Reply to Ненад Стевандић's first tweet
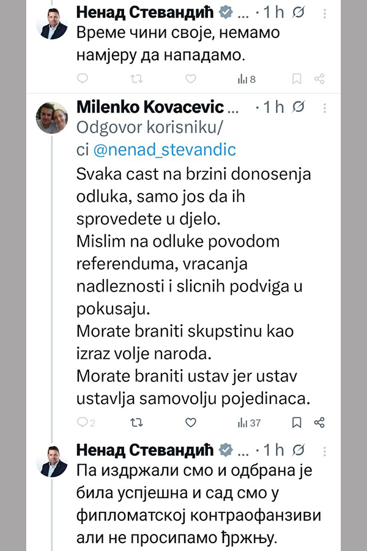367x551 pixels. tap(84, 78)
